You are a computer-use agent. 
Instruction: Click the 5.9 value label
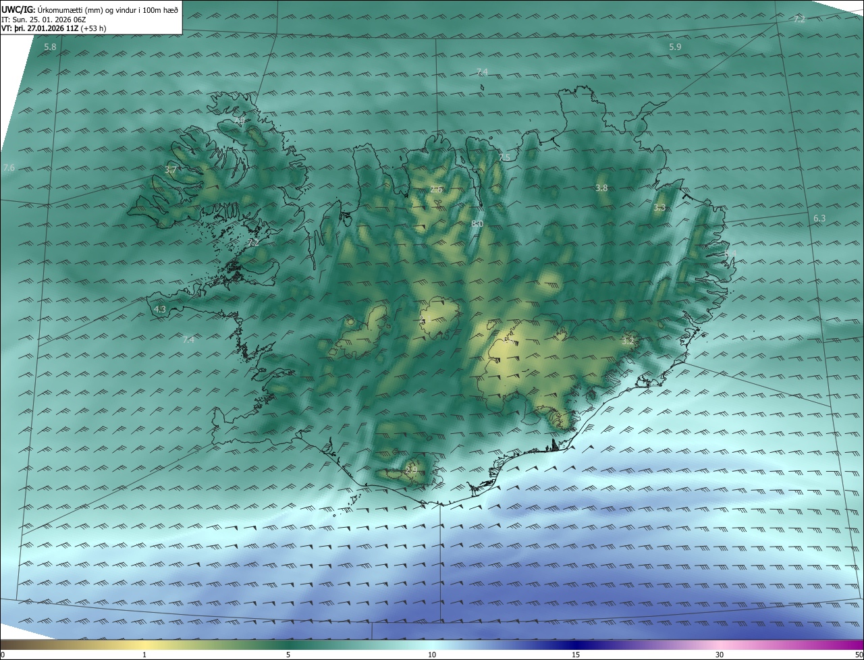[x=675, y=47]
